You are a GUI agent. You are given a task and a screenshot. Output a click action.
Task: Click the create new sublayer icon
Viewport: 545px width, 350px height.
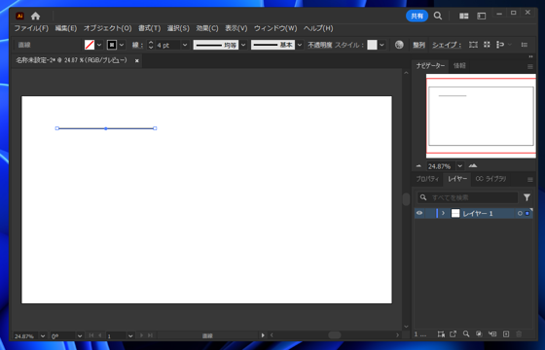(492, 334)
